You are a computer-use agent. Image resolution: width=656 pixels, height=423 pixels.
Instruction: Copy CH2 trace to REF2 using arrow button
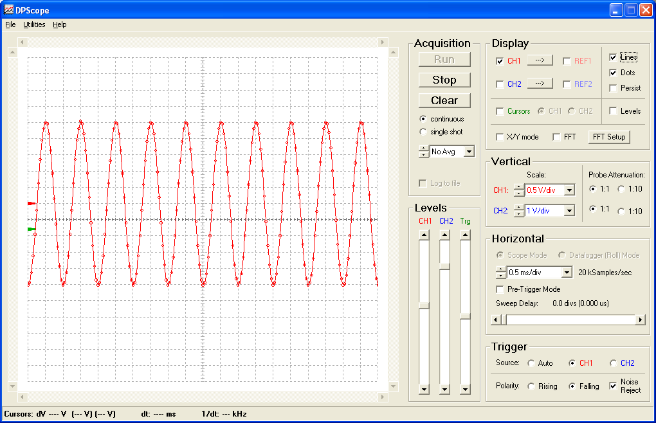pos(539,84)
